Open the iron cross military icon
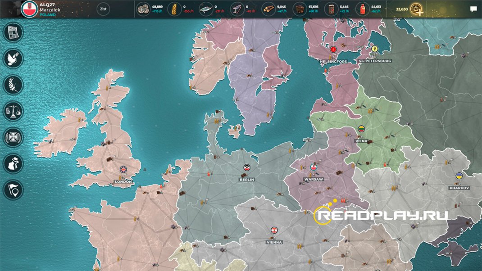Image resolution: width=482 pixels, height=271 pixels. click(x=13, y=137)
